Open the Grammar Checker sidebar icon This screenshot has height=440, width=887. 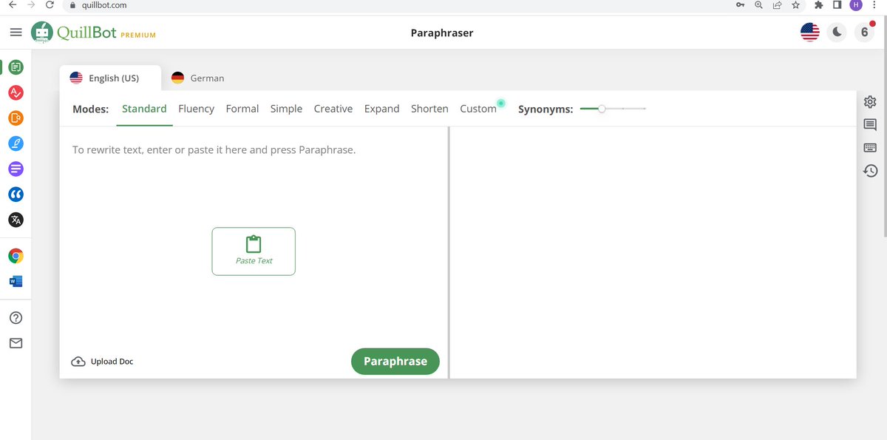[16, 92]
